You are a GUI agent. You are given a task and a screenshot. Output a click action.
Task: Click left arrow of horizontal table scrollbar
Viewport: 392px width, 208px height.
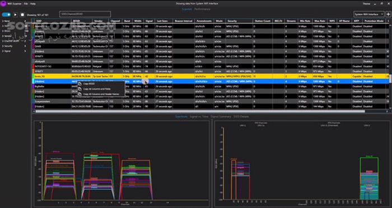click(x=34, y=111)
